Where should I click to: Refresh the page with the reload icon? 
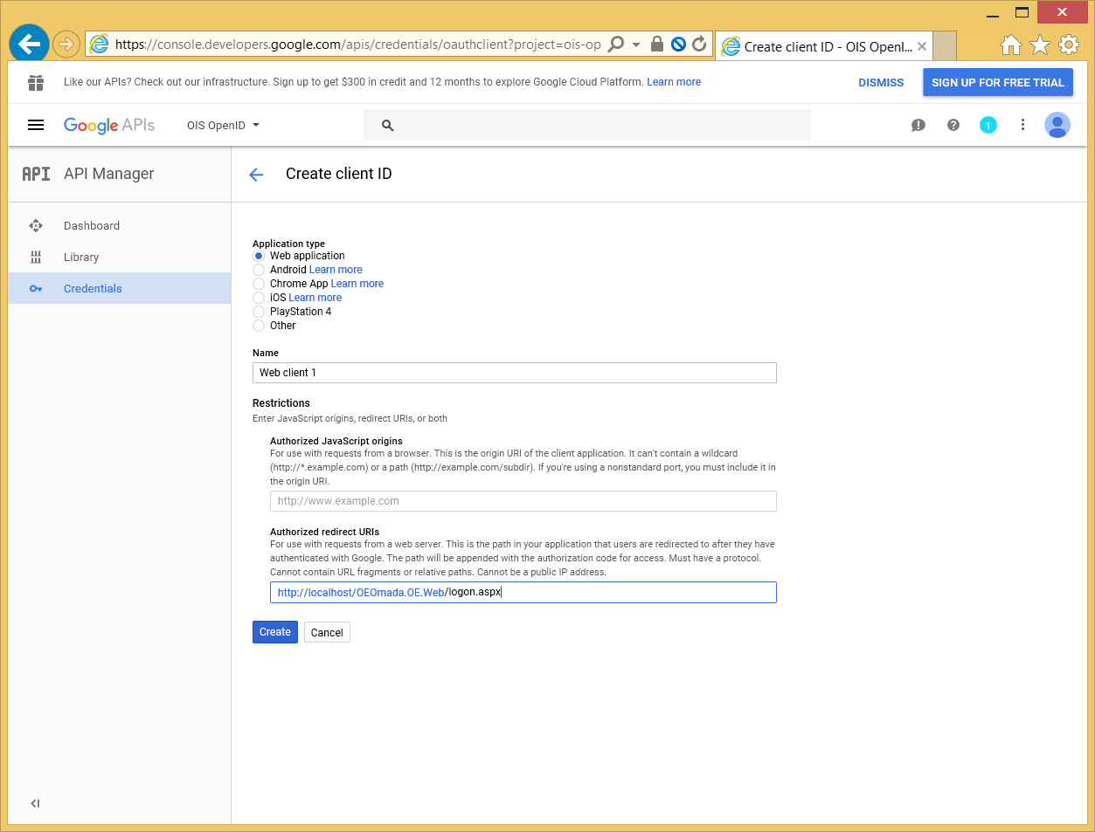(699, 44)
